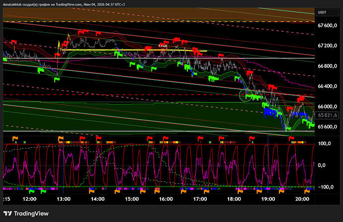343x222 pixels.
Task: Select the 13:00 time axis label
Action: click(x=64, y=199)
